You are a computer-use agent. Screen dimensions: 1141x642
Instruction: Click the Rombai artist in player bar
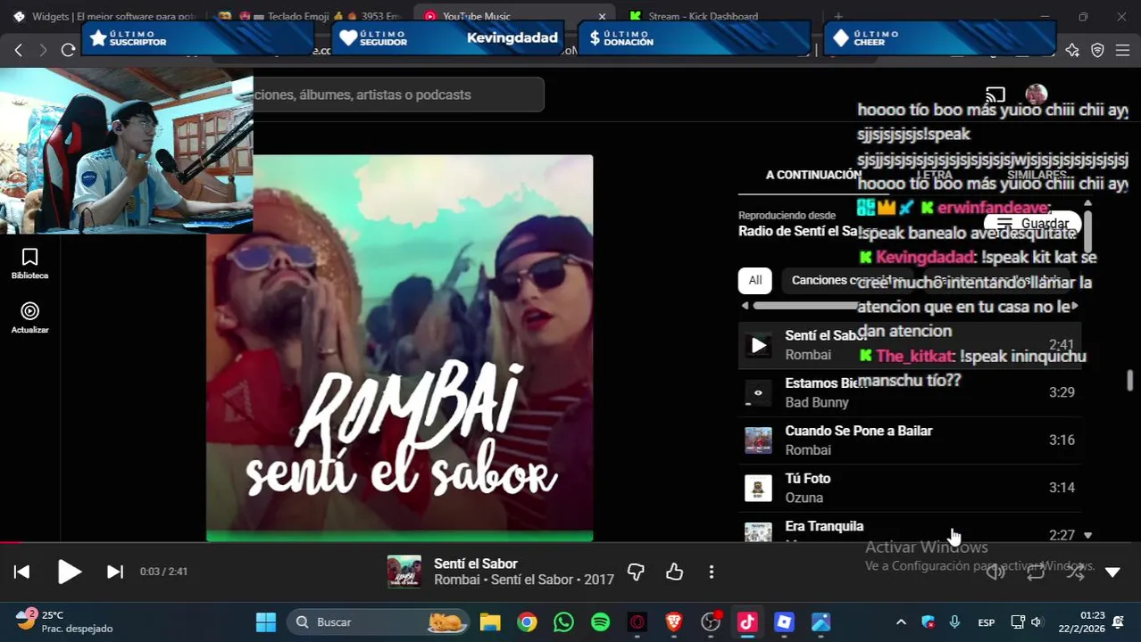pyautogui.click(x=457, y=580)
